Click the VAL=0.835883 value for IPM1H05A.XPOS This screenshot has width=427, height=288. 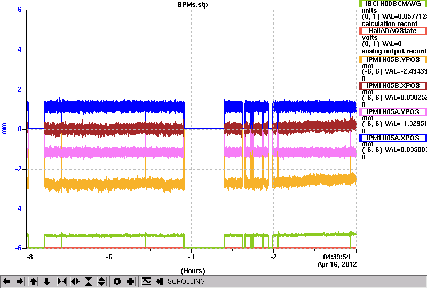click(405, 150)
